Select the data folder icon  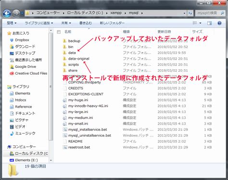pyautogui.click(x=64, y=52)
